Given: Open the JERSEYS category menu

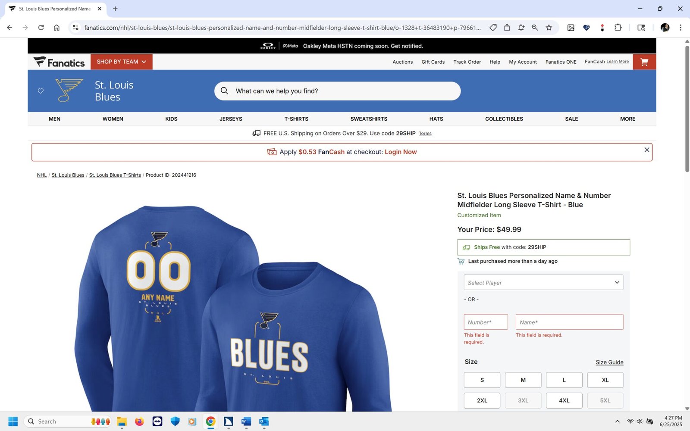Looking at the screenshot, I should coord(231,119).
